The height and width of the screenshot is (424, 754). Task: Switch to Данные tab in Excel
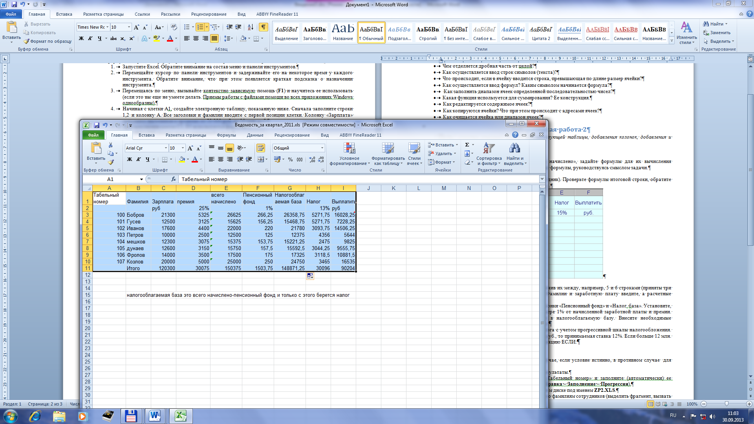(255, 135)
